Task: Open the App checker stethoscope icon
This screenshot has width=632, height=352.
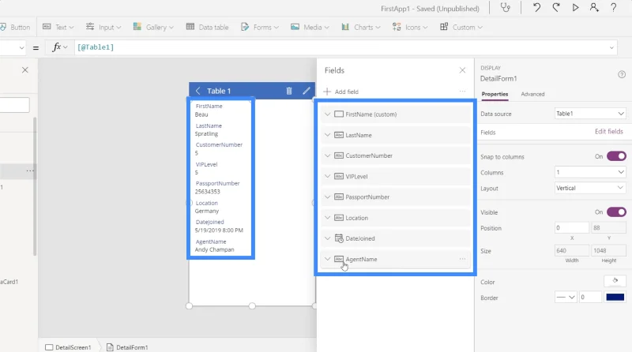Action: click(505, 8)
